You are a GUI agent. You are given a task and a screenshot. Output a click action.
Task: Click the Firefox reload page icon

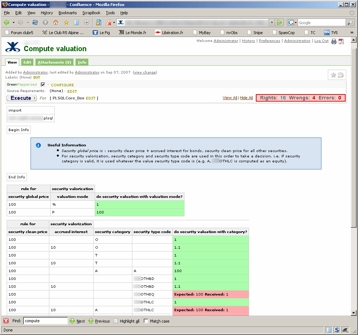[x=35, y=22]
